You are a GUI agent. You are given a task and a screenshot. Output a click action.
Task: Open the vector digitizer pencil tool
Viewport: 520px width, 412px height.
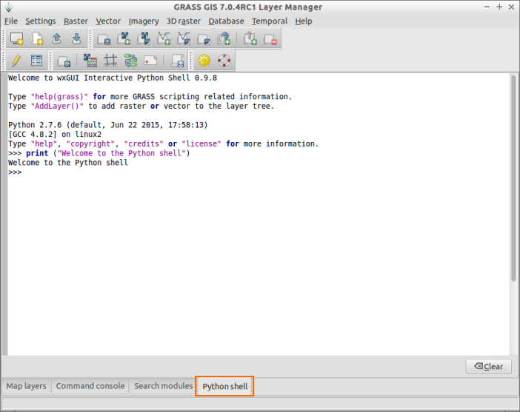(16, 61)
